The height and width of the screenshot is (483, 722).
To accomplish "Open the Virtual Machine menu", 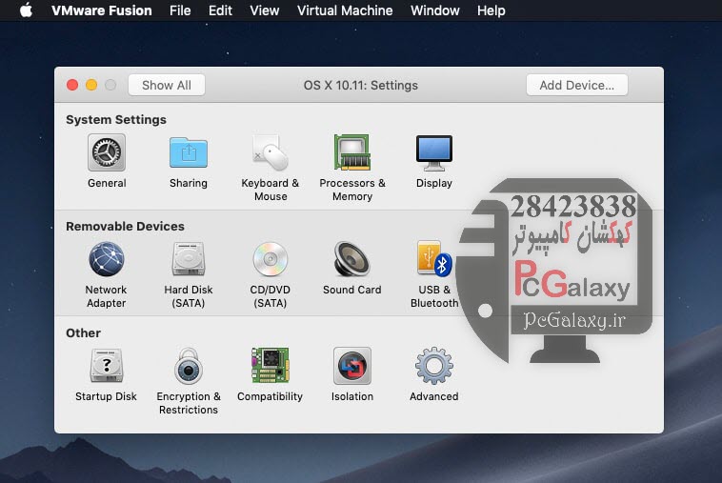I will point(345,10).
